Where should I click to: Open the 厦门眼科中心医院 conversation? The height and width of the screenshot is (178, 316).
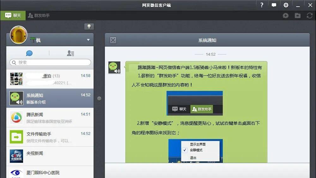[x=50, y=172]
